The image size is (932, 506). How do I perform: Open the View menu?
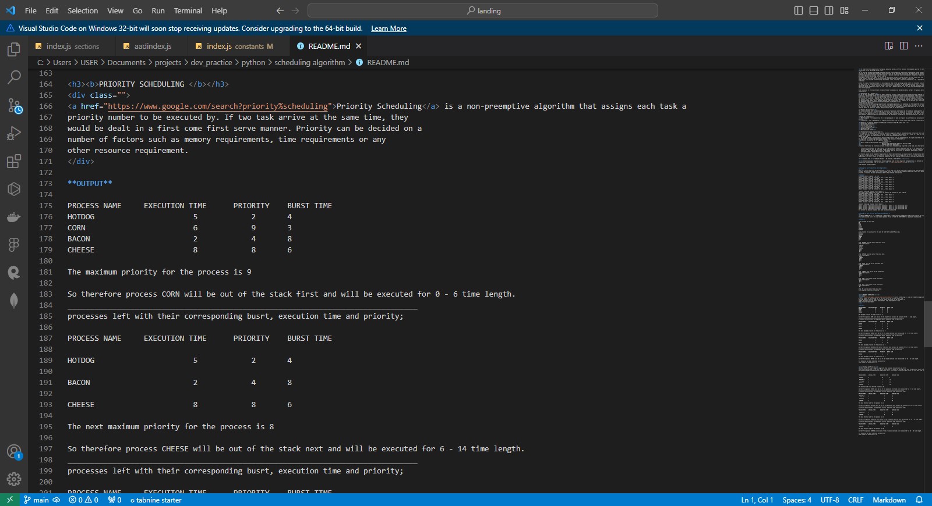click(115, 10)
